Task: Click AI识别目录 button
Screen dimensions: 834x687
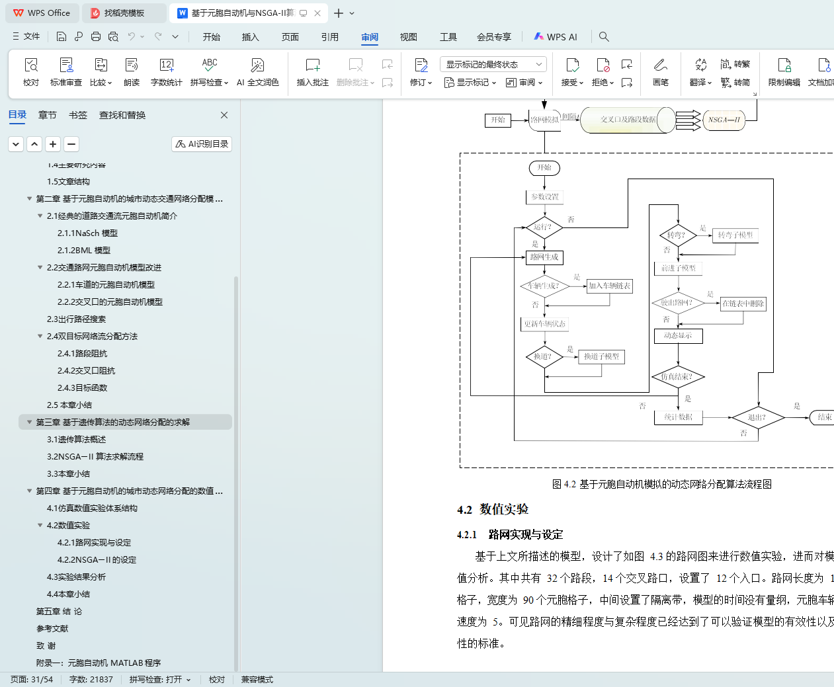Action: click(x=202, y=143)
